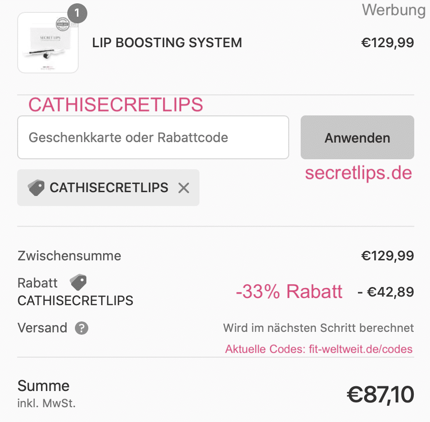The image size is (430, 422).
Task: Click the CATHISECRETLIPS code chip label
Action: pyautogui.click(x=109, y=188)
